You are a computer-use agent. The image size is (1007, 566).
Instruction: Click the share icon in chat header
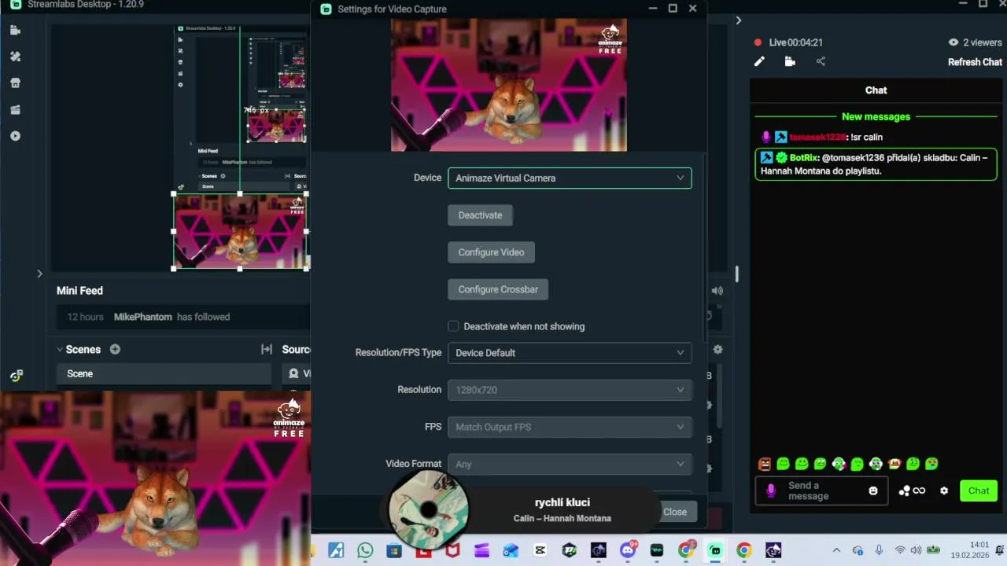[821, 61]
